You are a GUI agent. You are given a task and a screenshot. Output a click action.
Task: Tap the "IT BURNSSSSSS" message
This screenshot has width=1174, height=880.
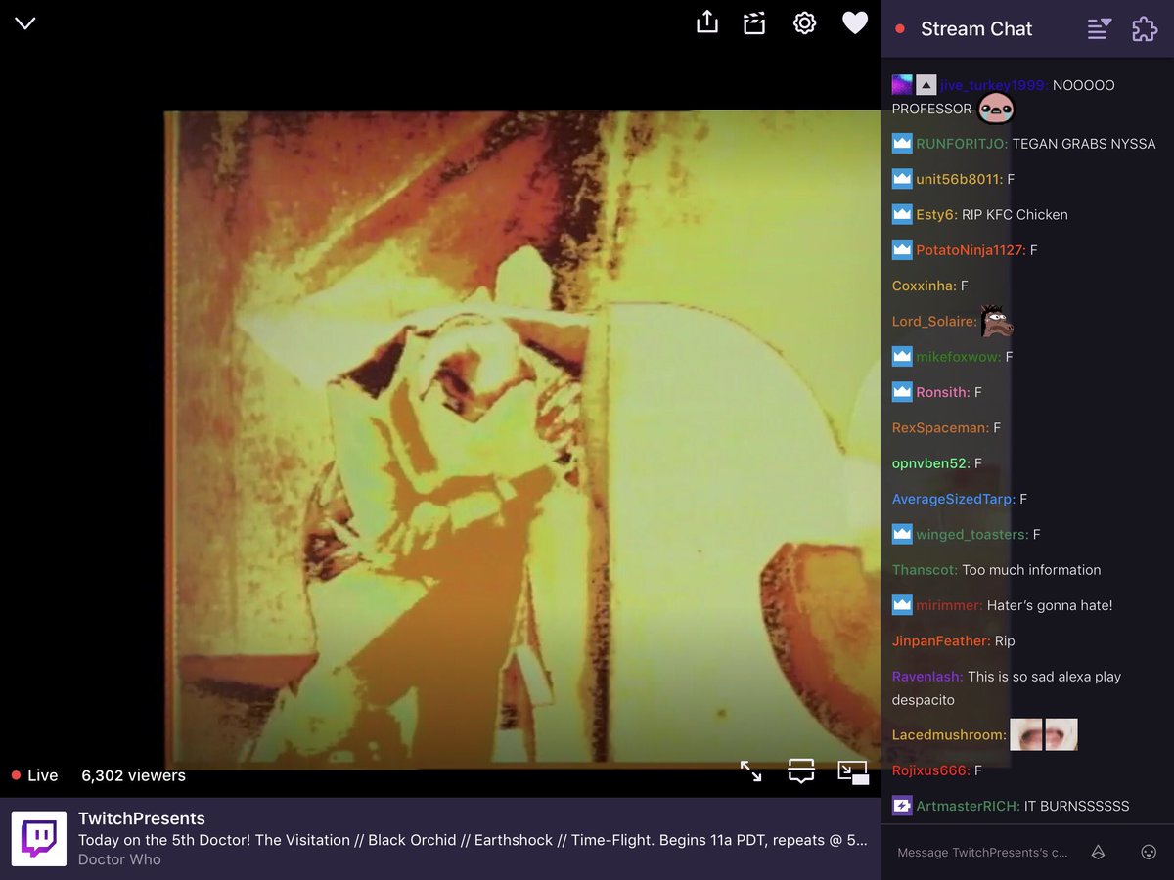coord(1077,807)
